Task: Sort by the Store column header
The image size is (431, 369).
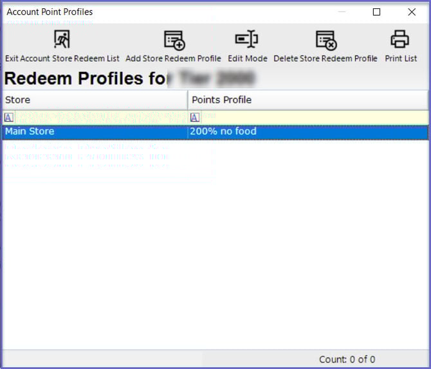Action: 95,100
